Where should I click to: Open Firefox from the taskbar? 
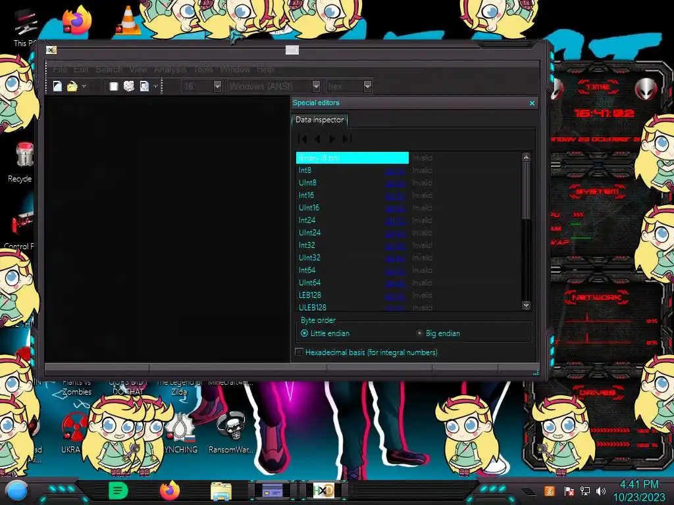click(x=170, y=491)
